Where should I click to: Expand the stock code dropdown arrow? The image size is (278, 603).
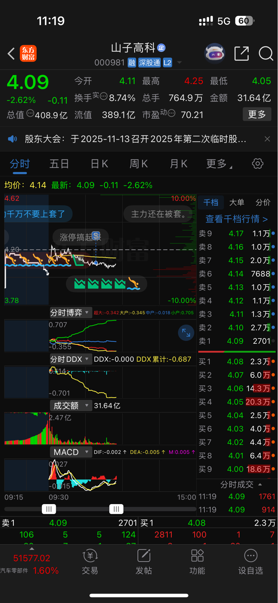tap(179, 63)
